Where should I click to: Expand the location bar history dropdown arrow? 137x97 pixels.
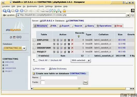(x=128, y=15)
